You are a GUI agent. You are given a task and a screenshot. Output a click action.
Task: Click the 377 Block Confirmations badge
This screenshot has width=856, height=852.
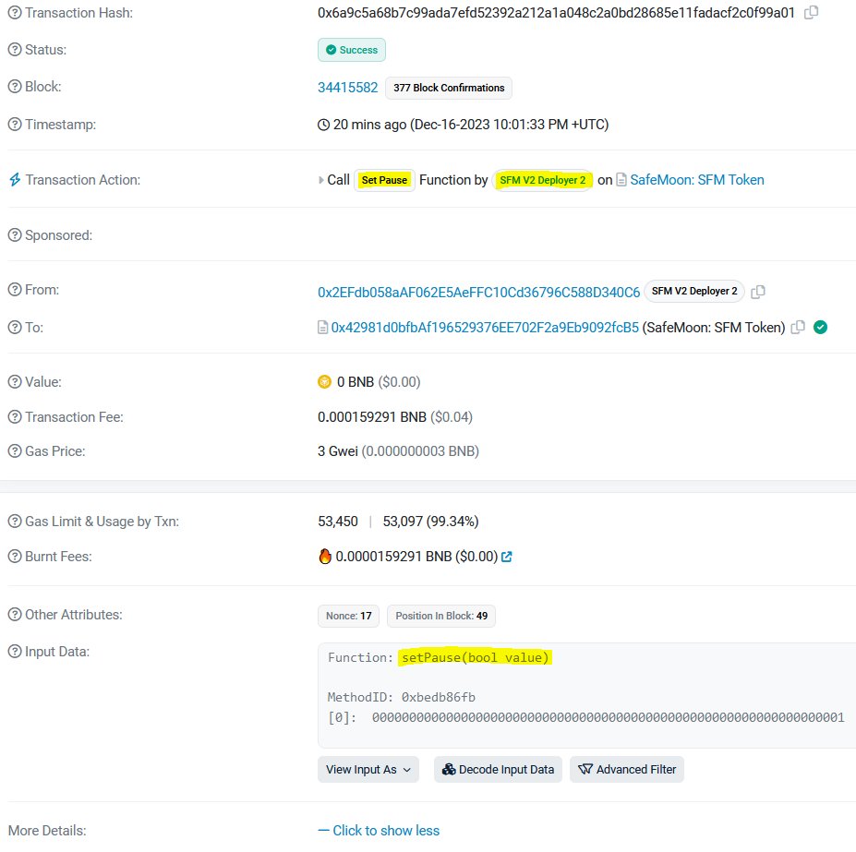[x=449, y=88]
